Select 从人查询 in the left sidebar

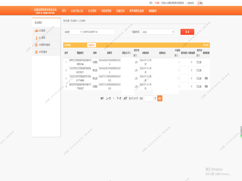click(x=46, y=38)
